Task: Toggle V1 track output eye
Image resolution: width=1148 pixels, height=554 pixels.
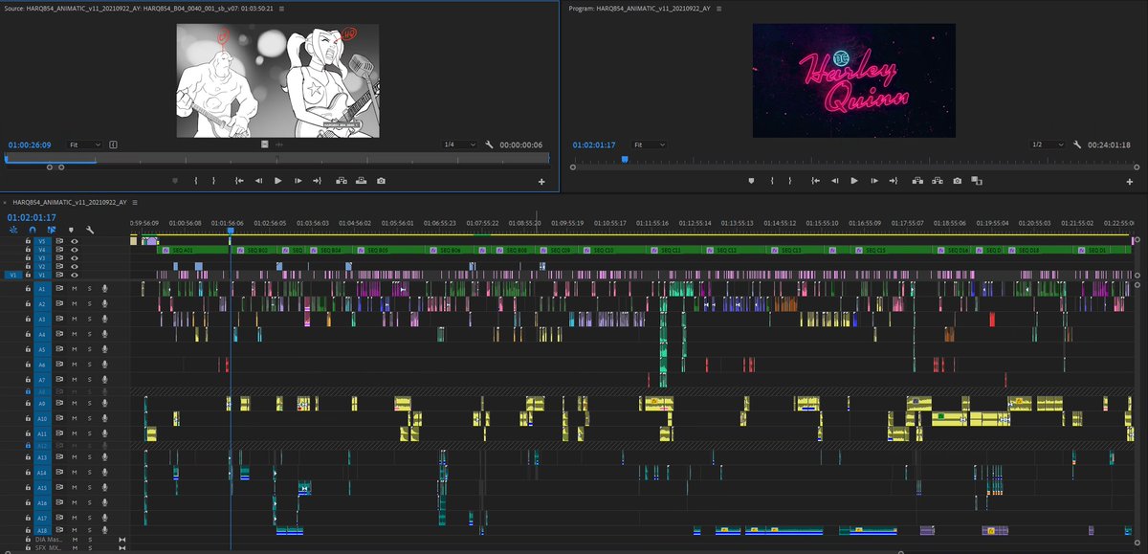Action: click(x=74, y=275)
